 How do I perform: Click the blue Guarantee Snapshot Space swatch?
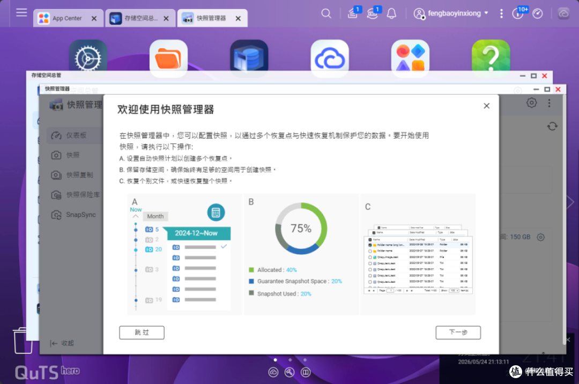[x=251, y=281]
